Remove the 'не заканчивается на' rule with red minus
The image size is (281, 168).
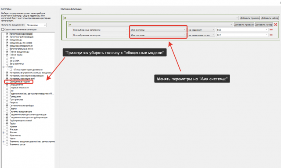pyautogui.click(x=271, y=35)
